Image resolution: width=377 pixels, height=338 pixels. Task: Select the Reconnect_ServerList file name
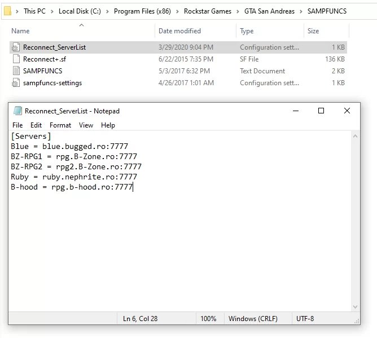[54, 47]
